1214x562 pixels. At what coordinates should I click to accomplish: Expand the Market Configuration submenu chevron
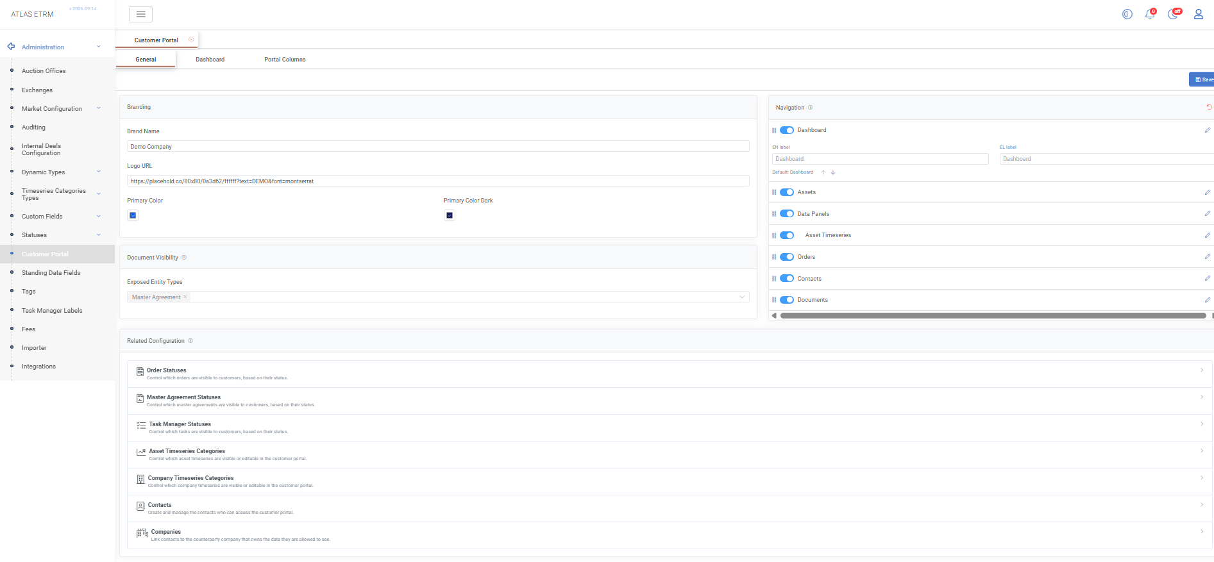click(x=99, y=108)
